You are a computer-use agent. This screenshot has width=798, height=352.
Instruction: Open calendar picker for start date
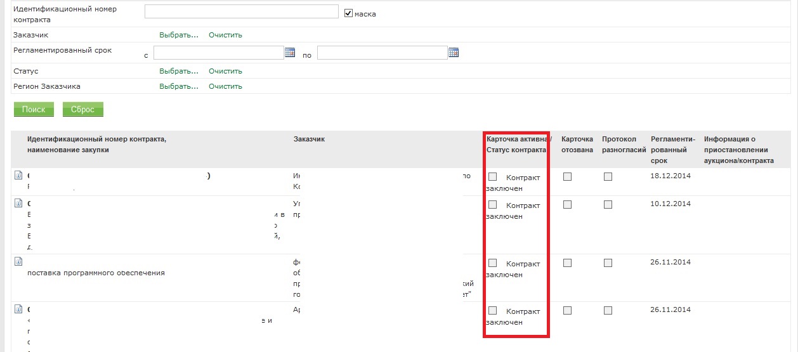click(x=290, y=53)
